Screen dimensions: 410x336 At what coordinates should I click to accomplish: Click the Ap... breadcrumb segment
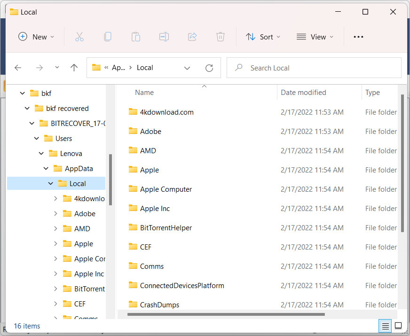pyautogui.click(x=118, y=68)
